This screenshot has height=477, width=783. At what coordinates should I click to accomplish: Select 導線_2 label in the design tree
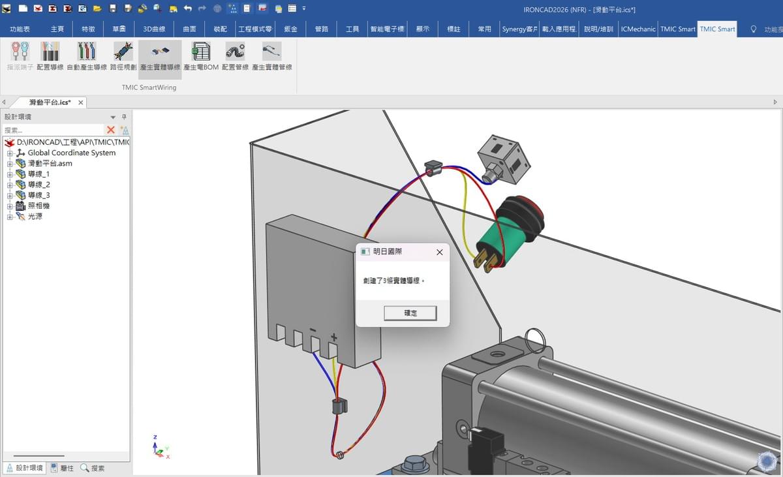tap(38, 185)
